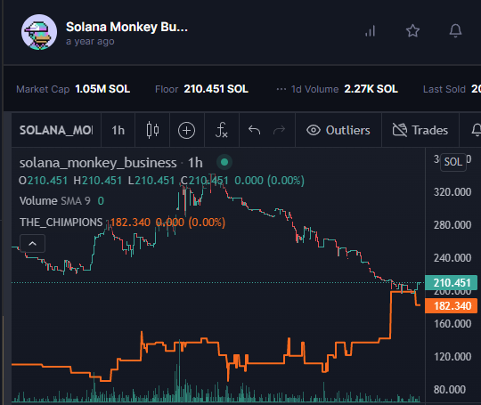Open the candlestick chart type selector
481x405 pixels.
coord(152,130)
